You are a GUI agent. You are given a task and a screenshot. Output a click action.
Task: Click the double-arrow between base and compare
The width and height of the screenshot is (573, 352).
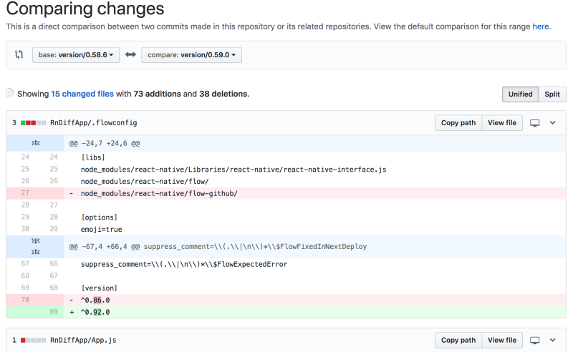[130, 54]
